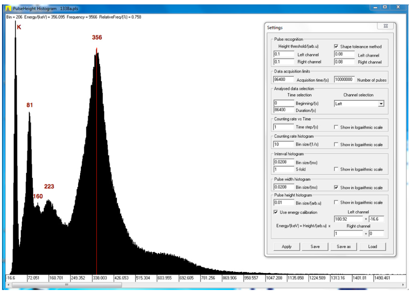Click Counting rate histogram Bin size field
This screenshot has height=292, width=411.
[284, 144]
